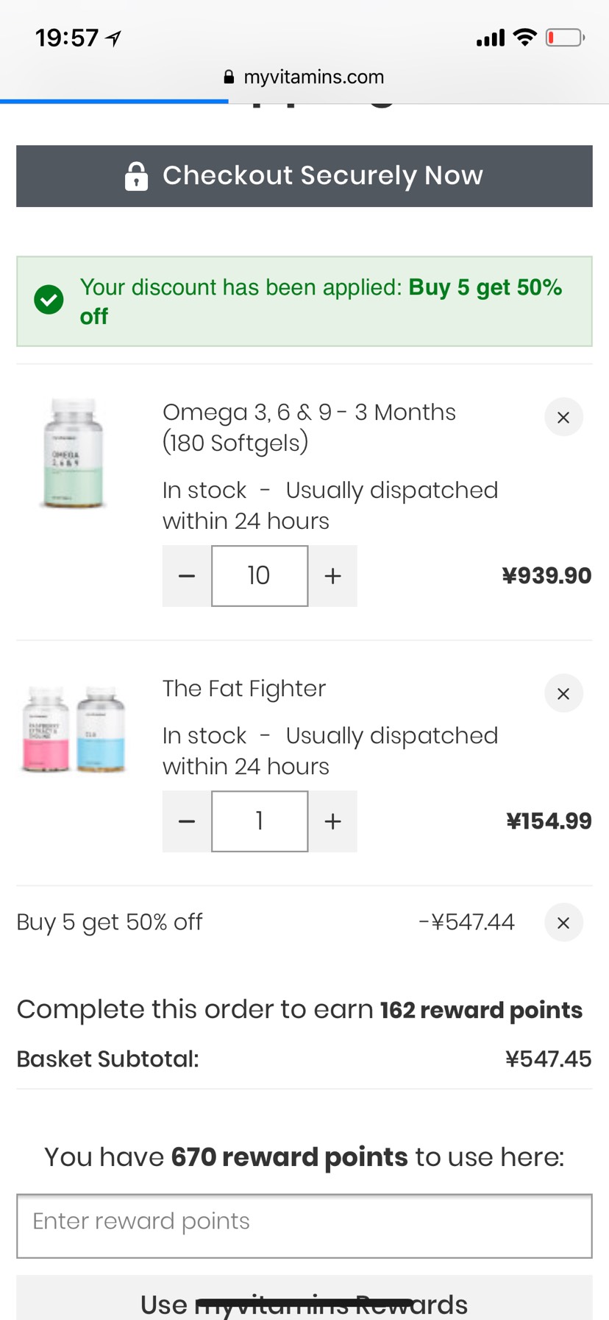Tap the battery icon in status bar

pos(565,38)
